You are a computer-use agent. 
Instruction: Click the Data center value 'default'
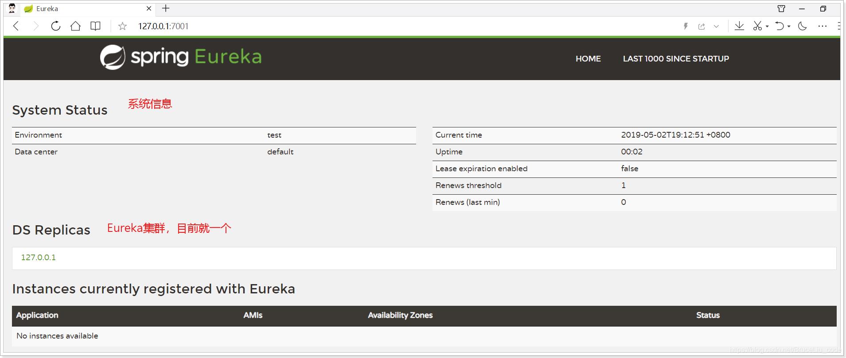click(280, 152)
